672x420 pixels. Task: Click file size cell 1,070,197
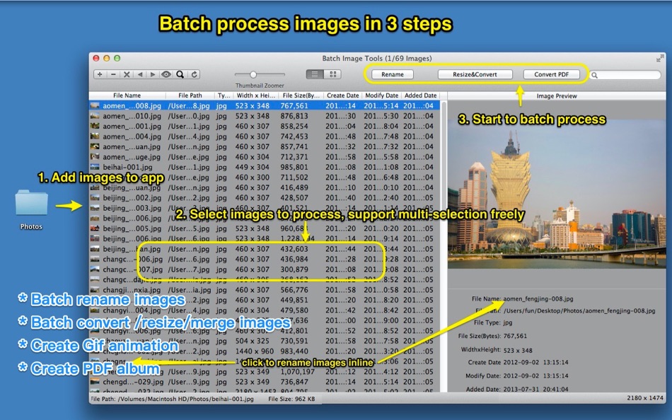coord(297,372)
